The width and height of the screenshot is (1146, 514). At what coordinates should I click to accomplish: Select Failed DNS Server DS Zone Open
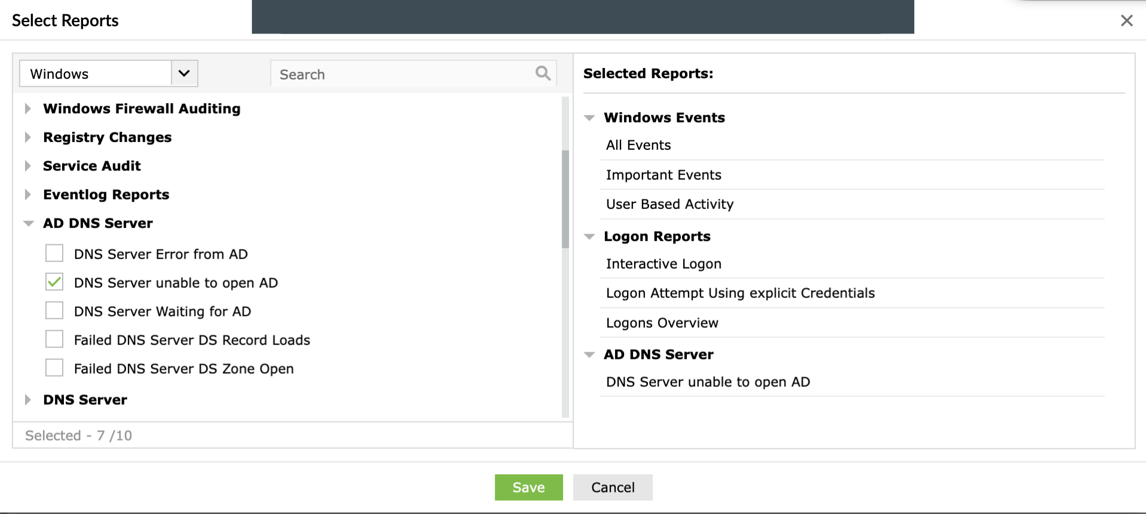(54, 368)
